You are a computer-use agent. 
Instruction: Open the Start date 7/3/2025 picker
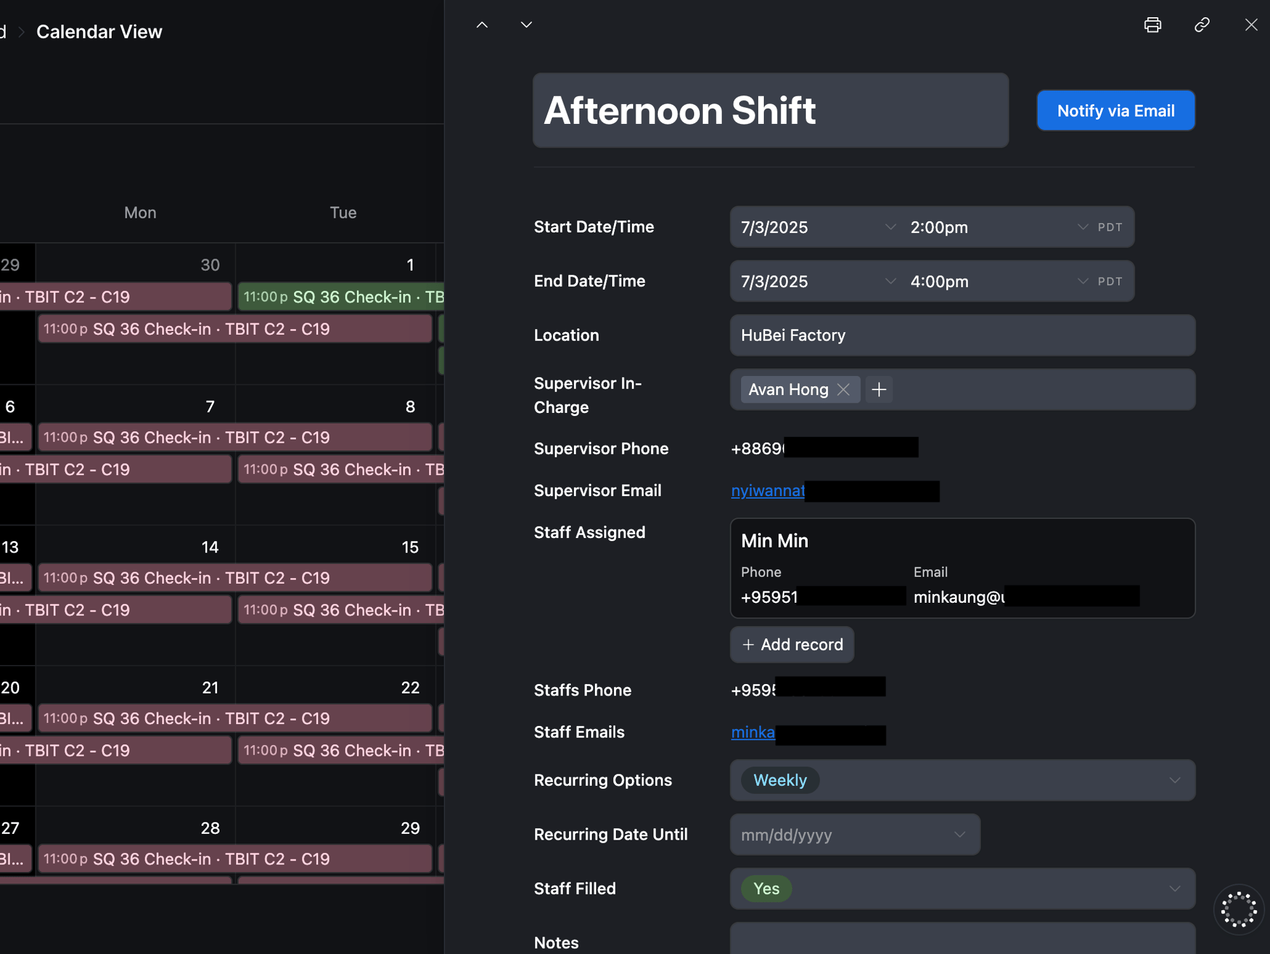[x=817, y=227]
